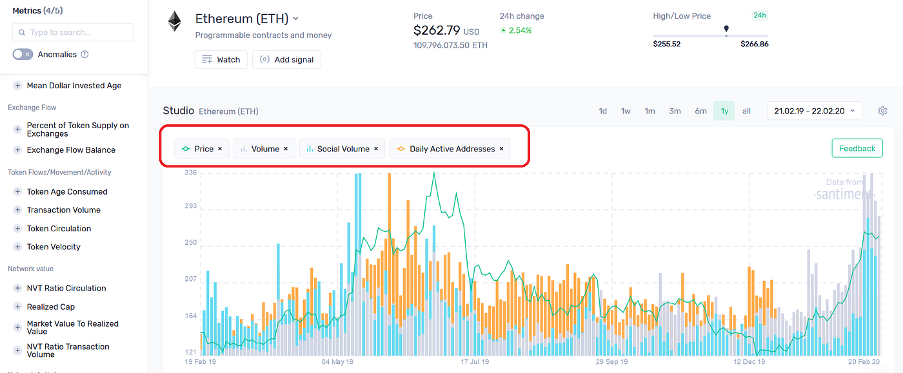This screenshot has height=373, width=903.
Task: Remove the Social Volume metric chip
Action: [376, 149]
